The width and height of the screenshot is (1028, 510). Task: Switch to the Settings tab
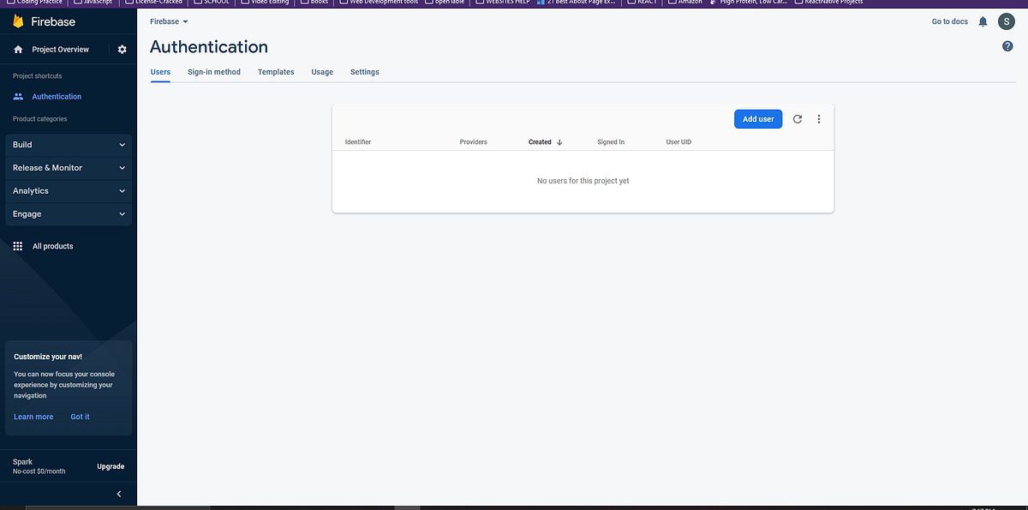[365, 72]
